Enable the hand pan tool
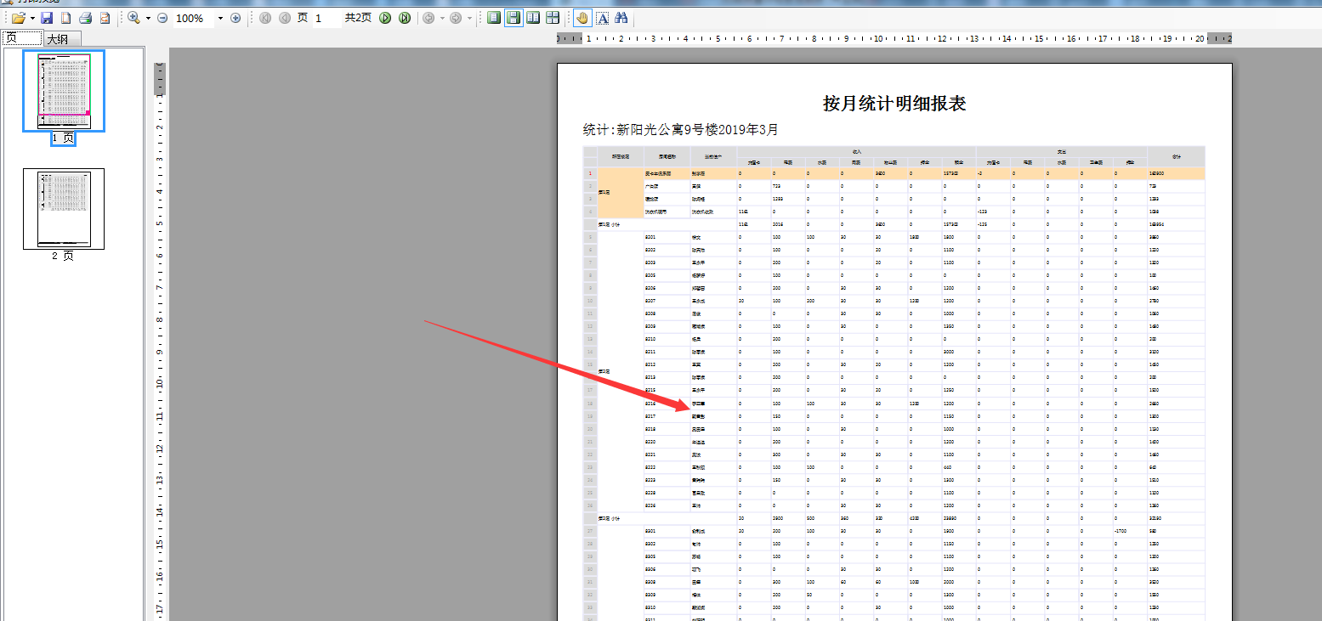Screen dimensions: 1322x621 pyautogui.click(x=582, y=18)
